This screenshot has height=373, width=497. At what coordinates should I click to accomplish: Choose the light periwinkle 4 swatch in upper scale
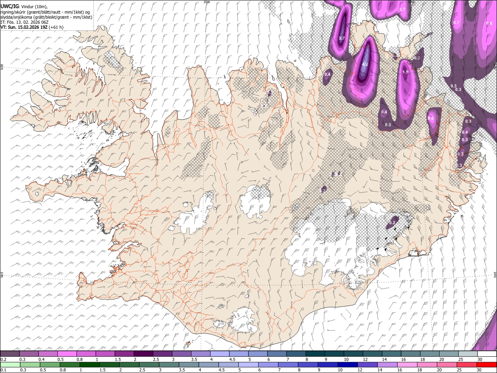click(220, 354)
